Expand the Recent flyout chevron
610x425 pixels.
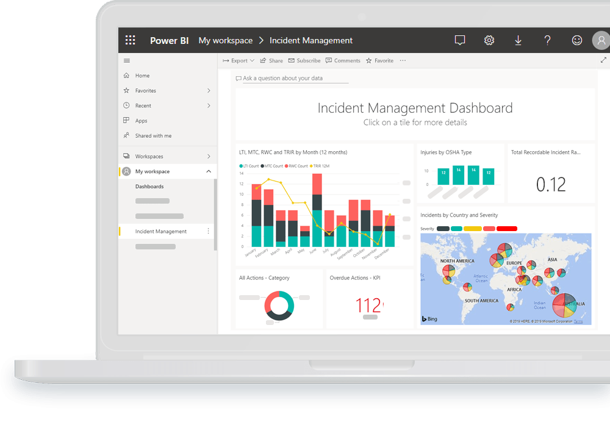coord(209,105)
